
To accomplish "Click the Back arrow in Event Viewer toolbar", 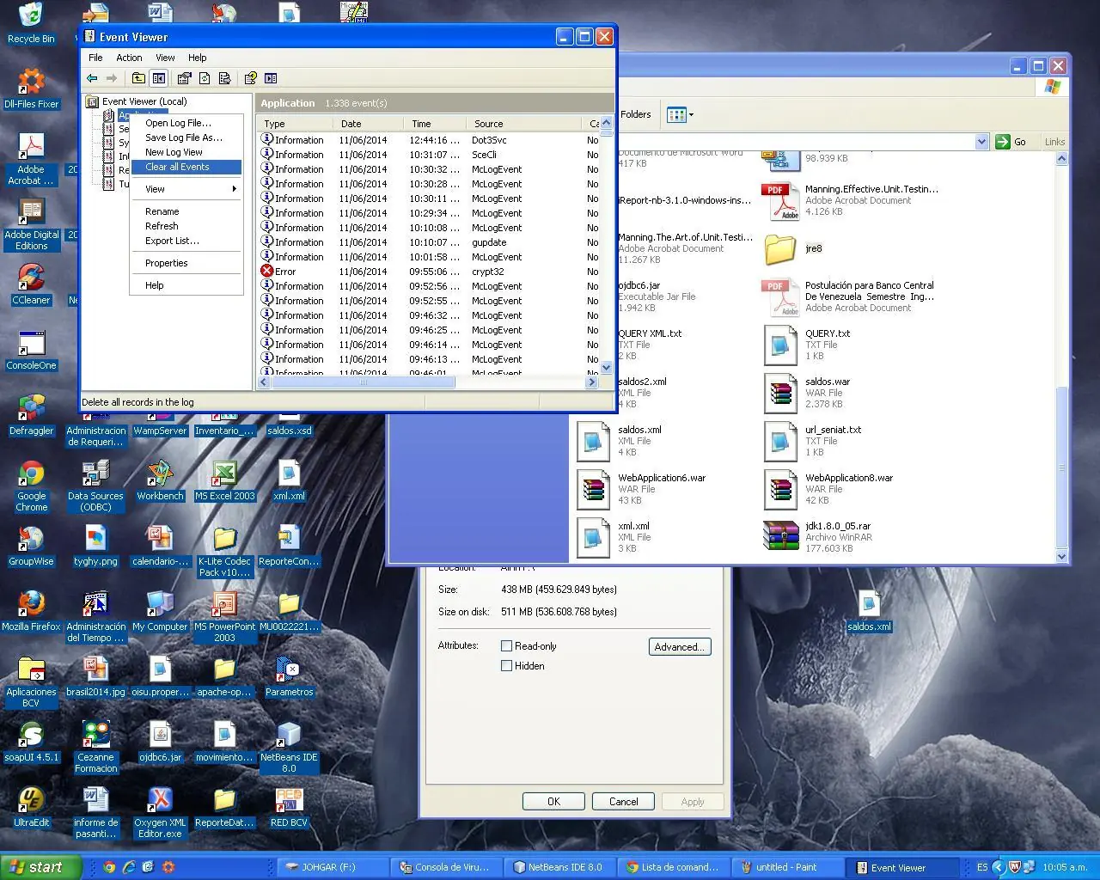I will tap(92, 78).
